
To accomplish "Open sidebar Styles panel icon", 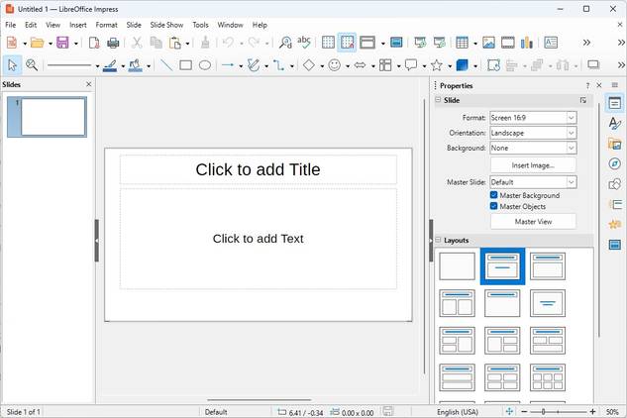I will (x=614, y=124).
